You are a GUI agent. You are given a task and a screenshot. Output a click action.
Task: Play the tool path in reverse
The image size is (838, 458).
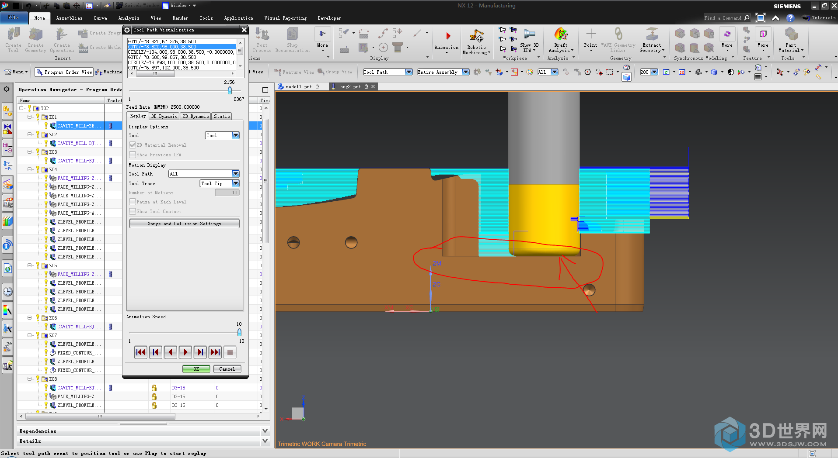[171, 352]
